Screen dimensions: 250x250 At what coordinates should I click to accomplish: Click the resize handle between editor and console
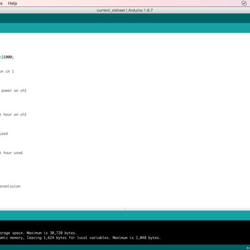125,209
